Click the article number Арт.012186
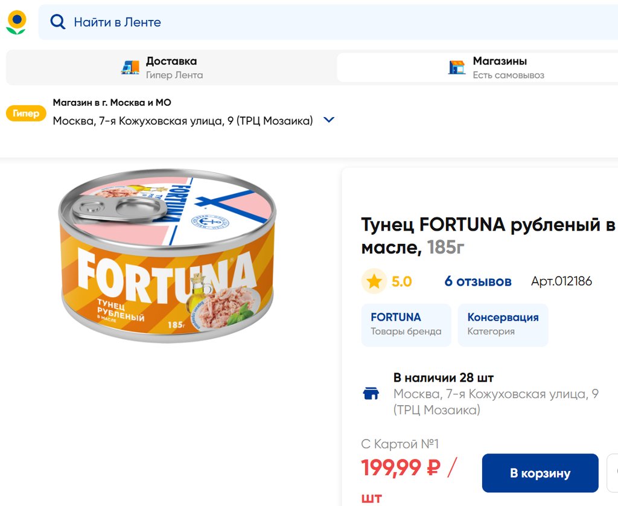Viewport: 618px width, 506px height. click(x=561, y=281)
